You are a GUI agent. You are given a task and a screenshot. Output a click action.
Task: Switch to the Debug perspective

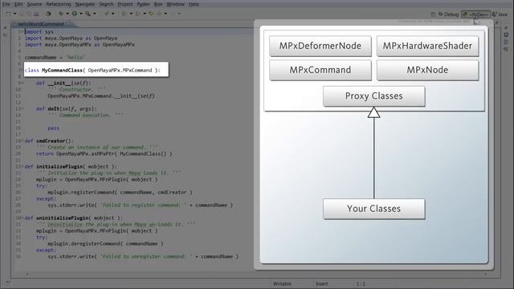(x=448, y=14)
